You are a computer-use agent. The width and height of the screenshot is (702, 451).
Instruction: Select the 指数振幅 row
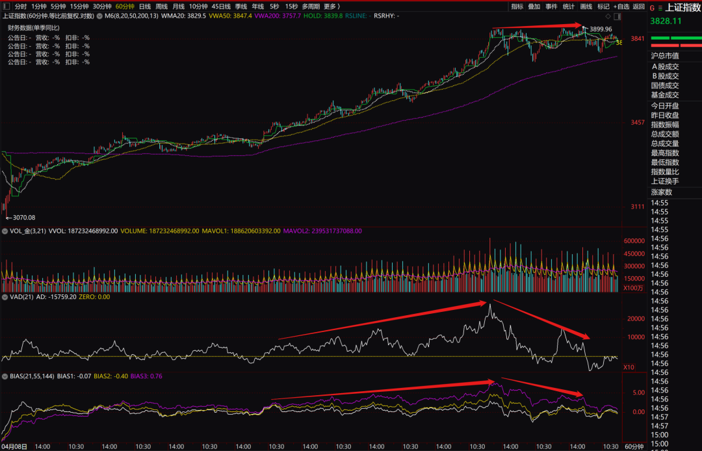665,125
